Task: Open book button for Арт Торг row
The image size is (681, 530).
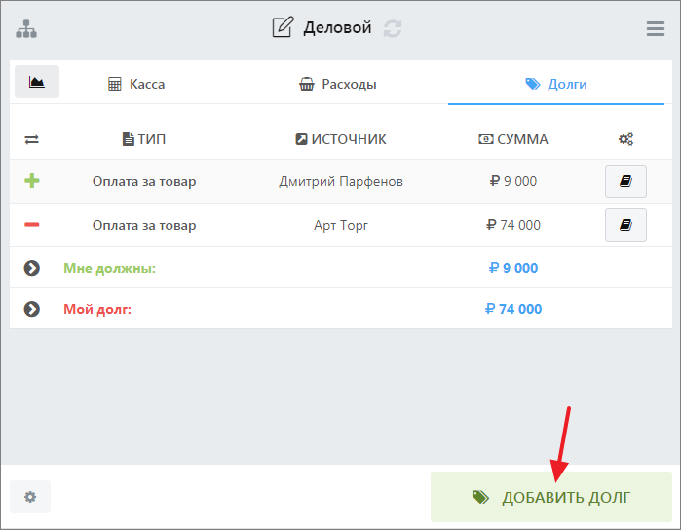Action: tap(625, 225)
